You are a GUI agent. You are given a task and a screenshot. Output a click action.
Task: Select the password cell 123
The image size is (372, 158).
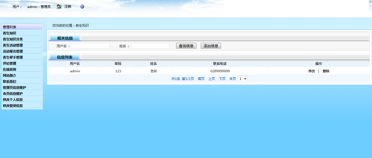point(118,71)
